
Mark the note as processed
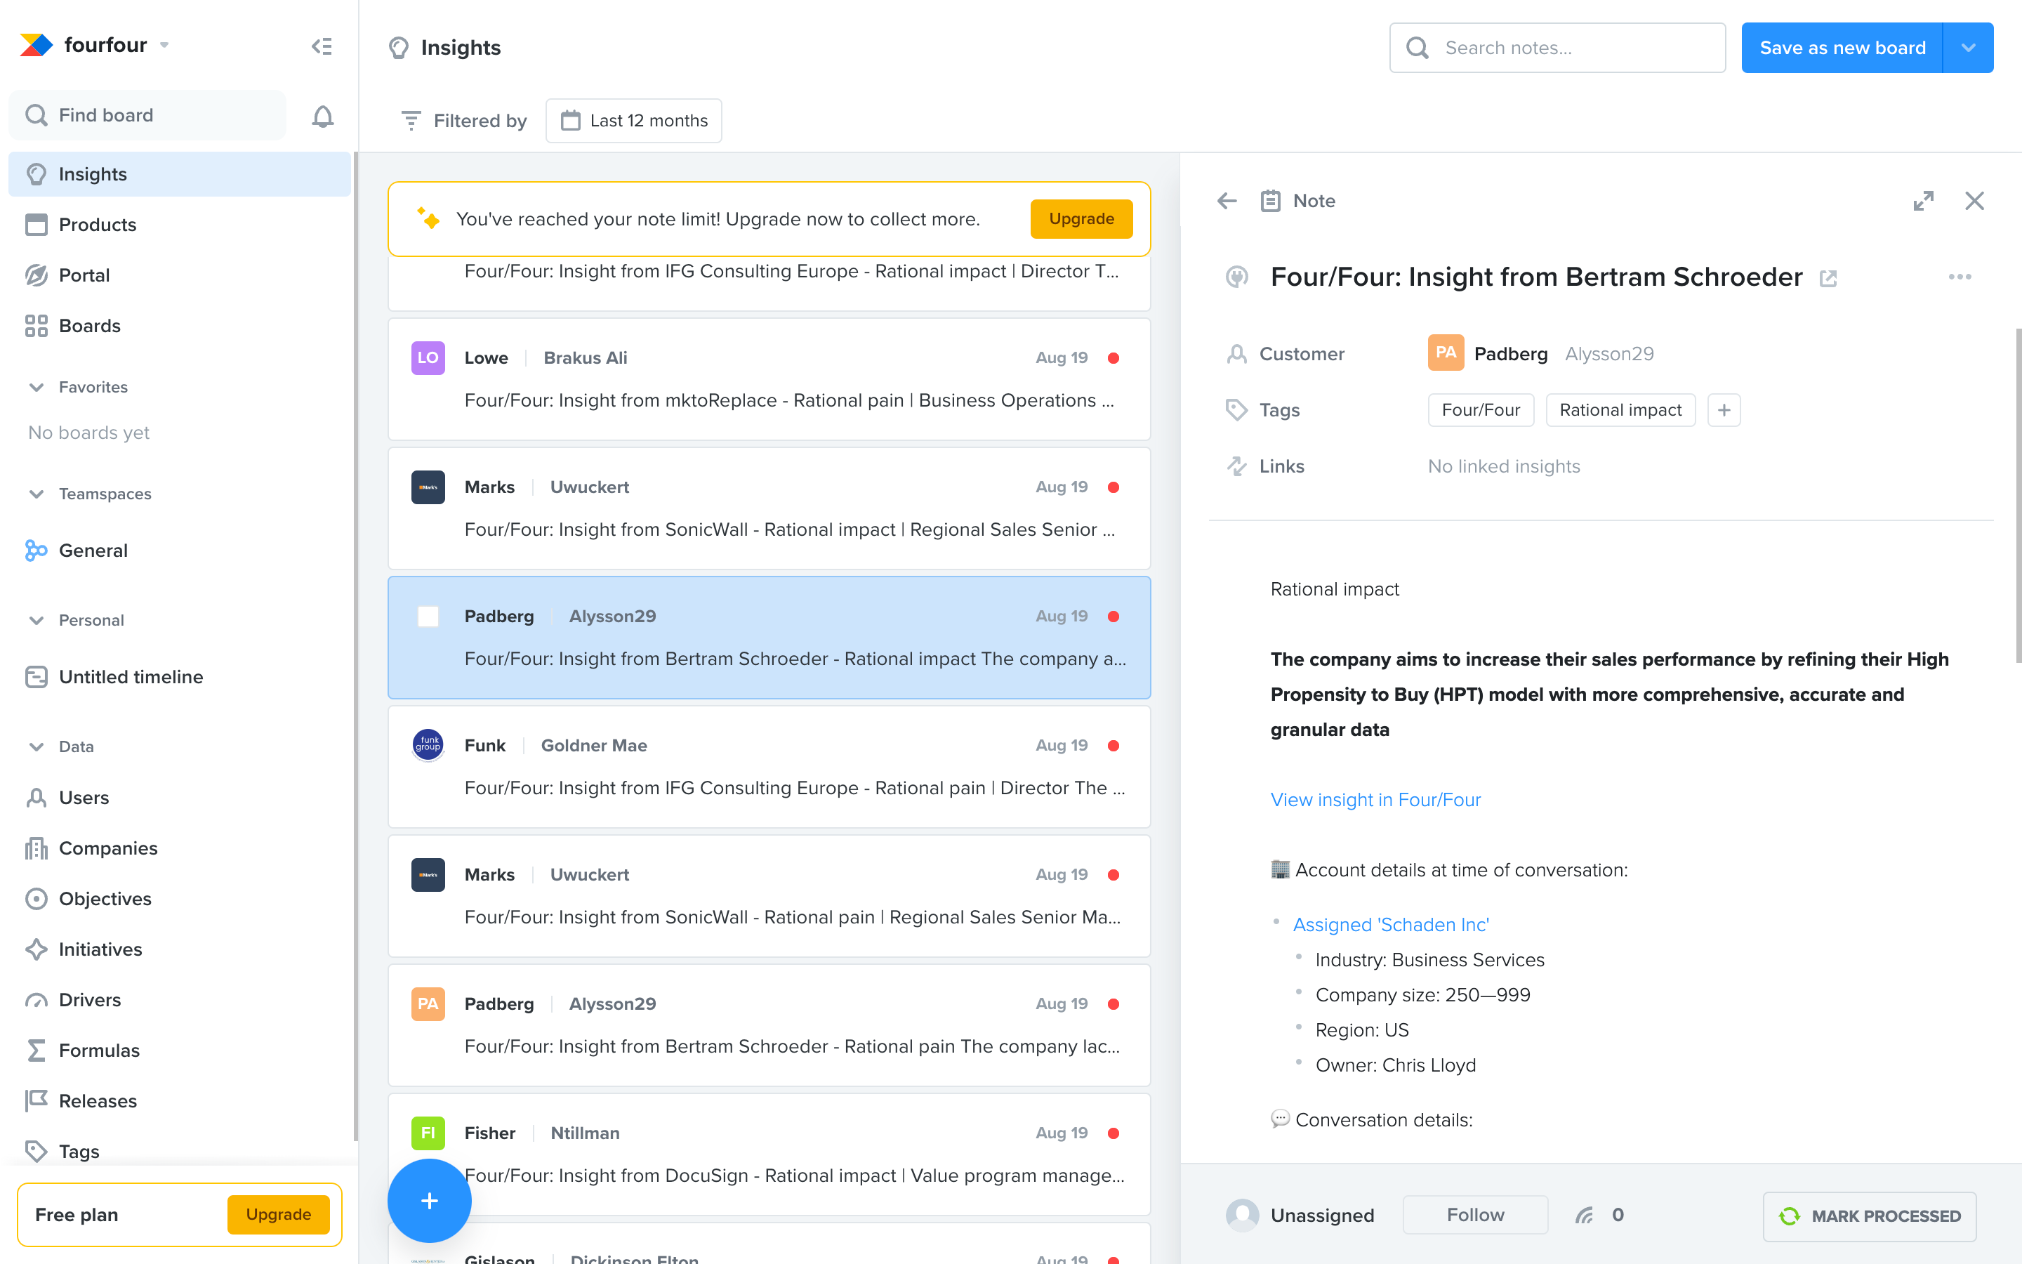(x=1869, y=1216)
